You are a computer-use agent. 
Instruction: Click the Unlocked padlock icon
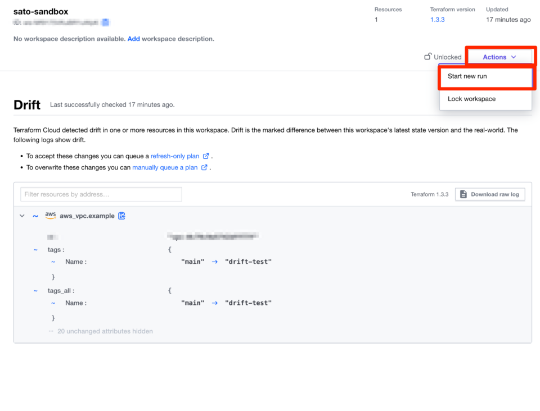[x=428, y=57]
